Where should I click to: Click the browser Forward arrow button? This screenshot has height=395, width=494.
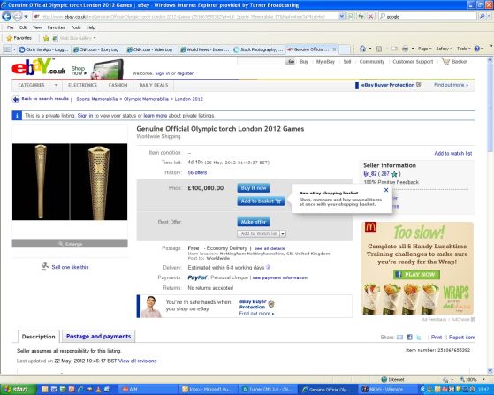coord(18,17)
